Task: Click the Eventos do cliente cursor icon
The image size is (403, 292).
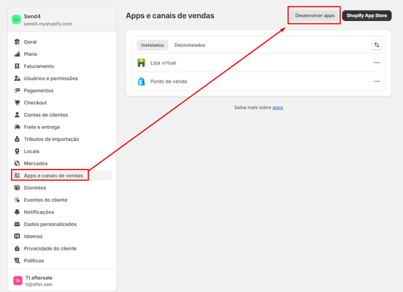Action: [x=17, y=200]
